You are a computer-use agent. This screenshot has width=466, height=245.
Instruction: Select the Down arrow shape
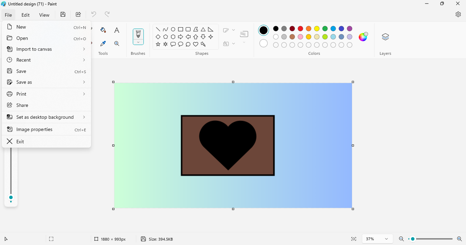203,37
